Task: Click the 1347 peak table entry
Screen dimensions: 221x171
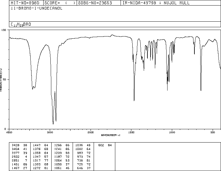Action: click(x=40, y=156)
